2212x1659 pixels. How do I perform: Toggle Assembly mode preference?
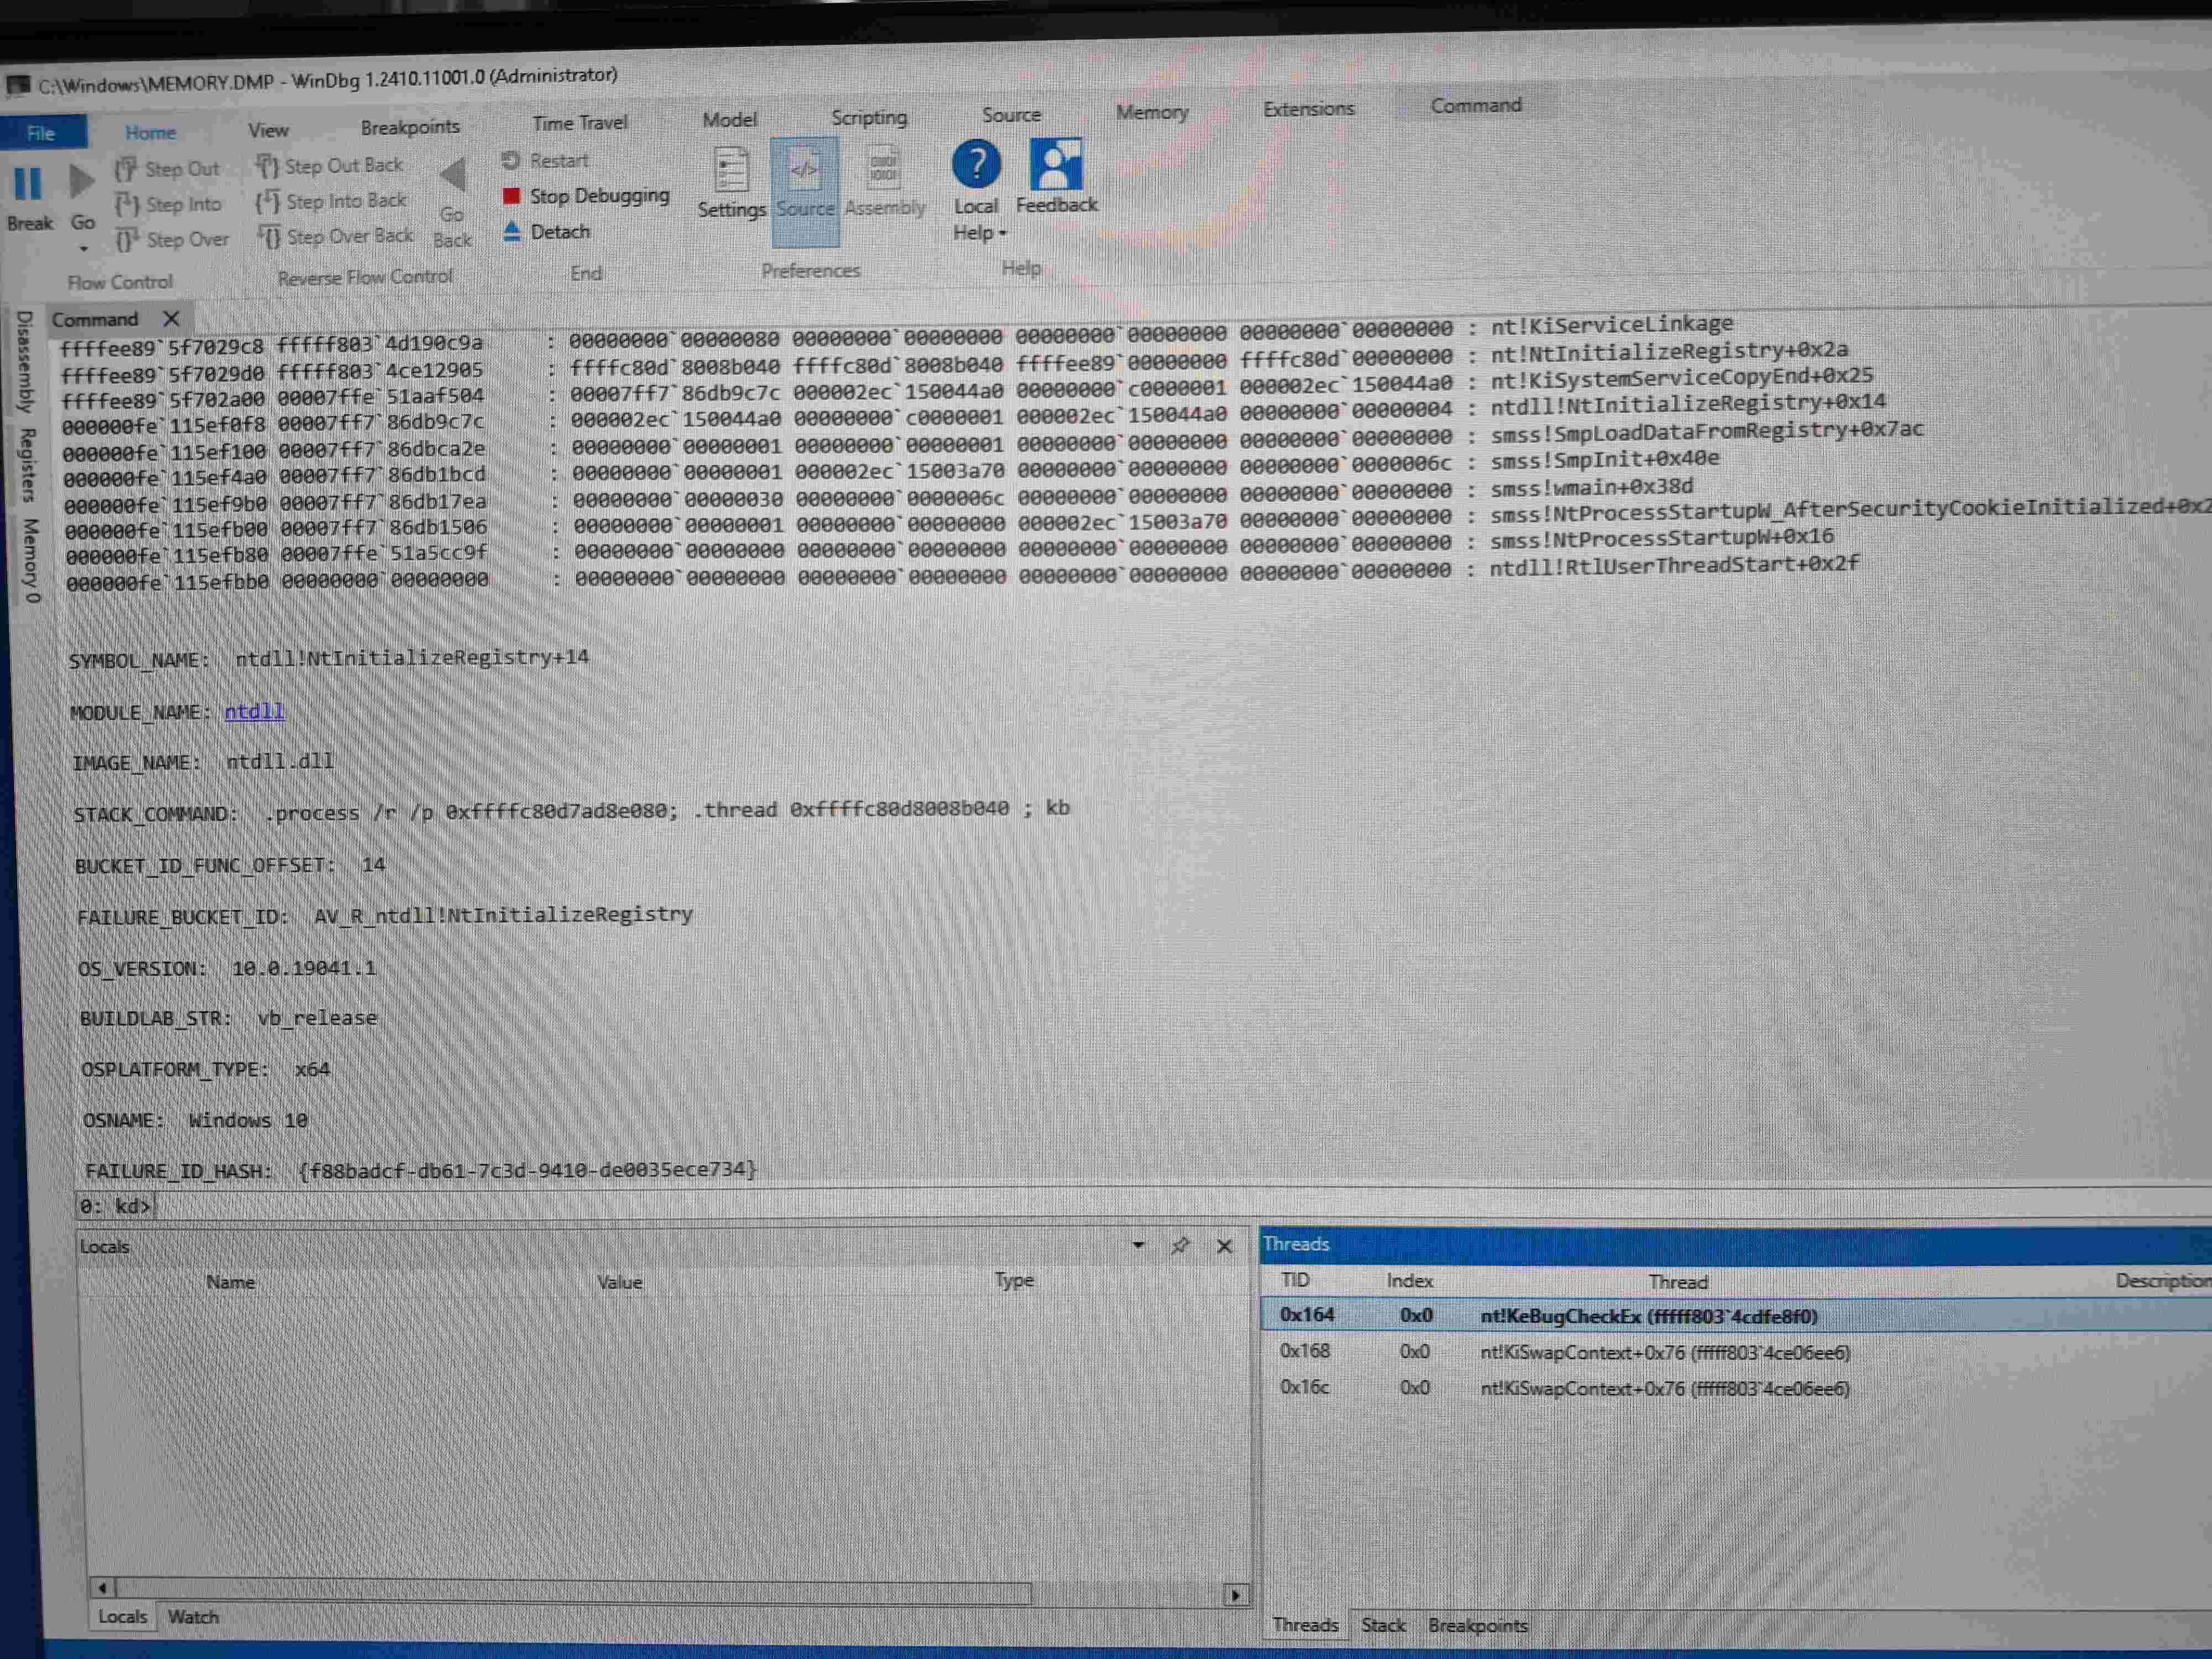884,183
